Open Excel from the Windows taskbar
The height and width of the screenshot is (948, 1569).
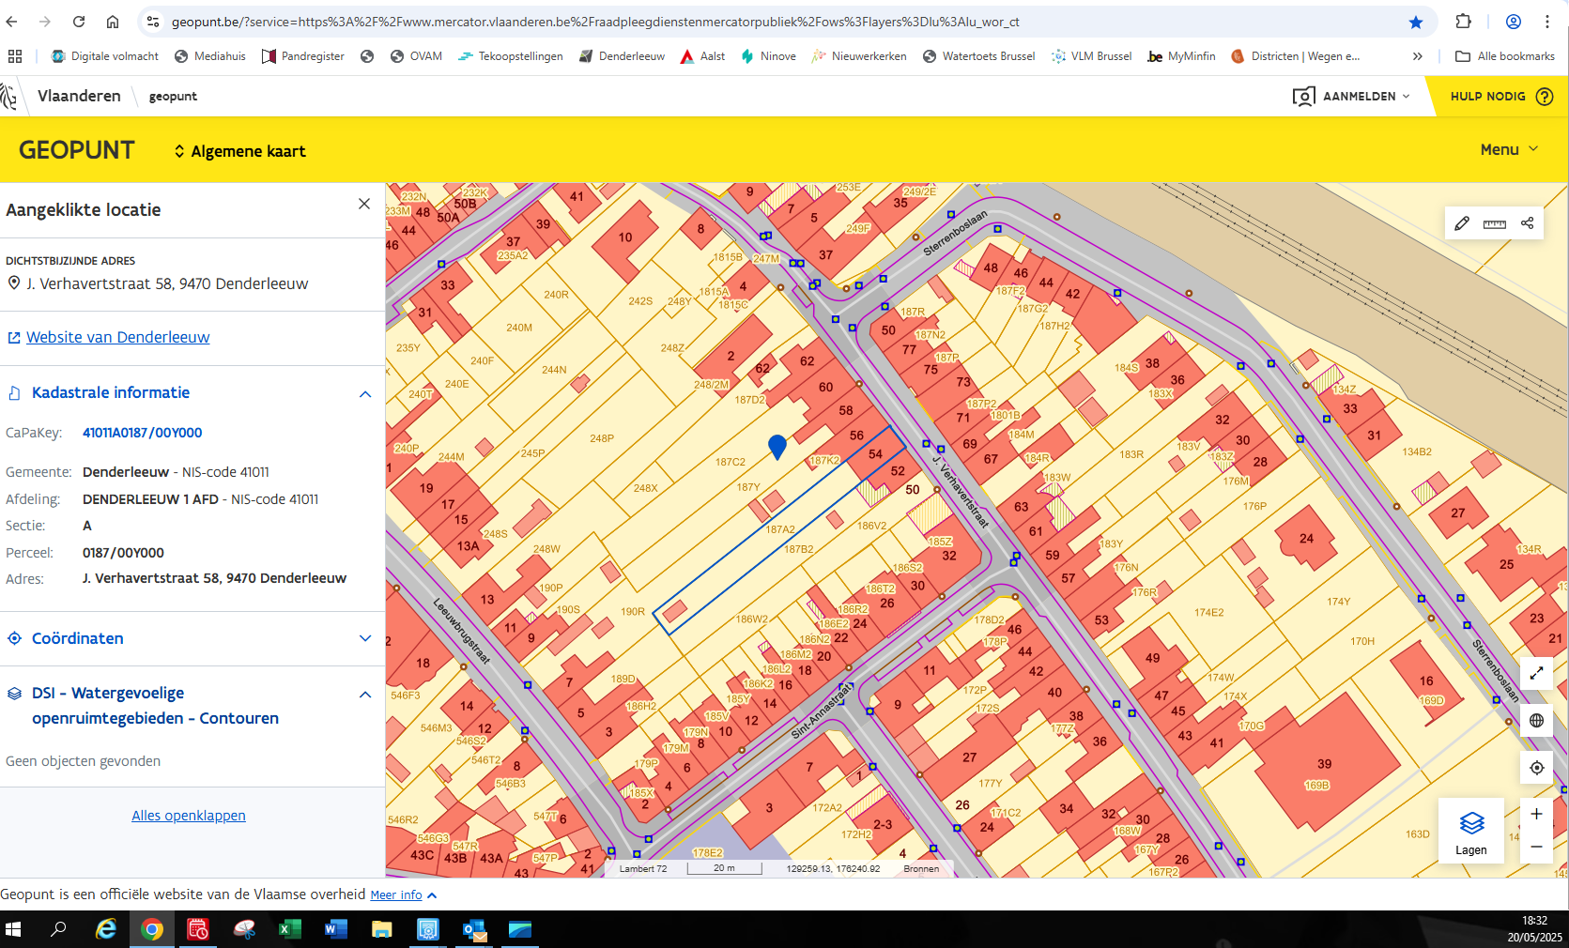click(x=290, y=929)
